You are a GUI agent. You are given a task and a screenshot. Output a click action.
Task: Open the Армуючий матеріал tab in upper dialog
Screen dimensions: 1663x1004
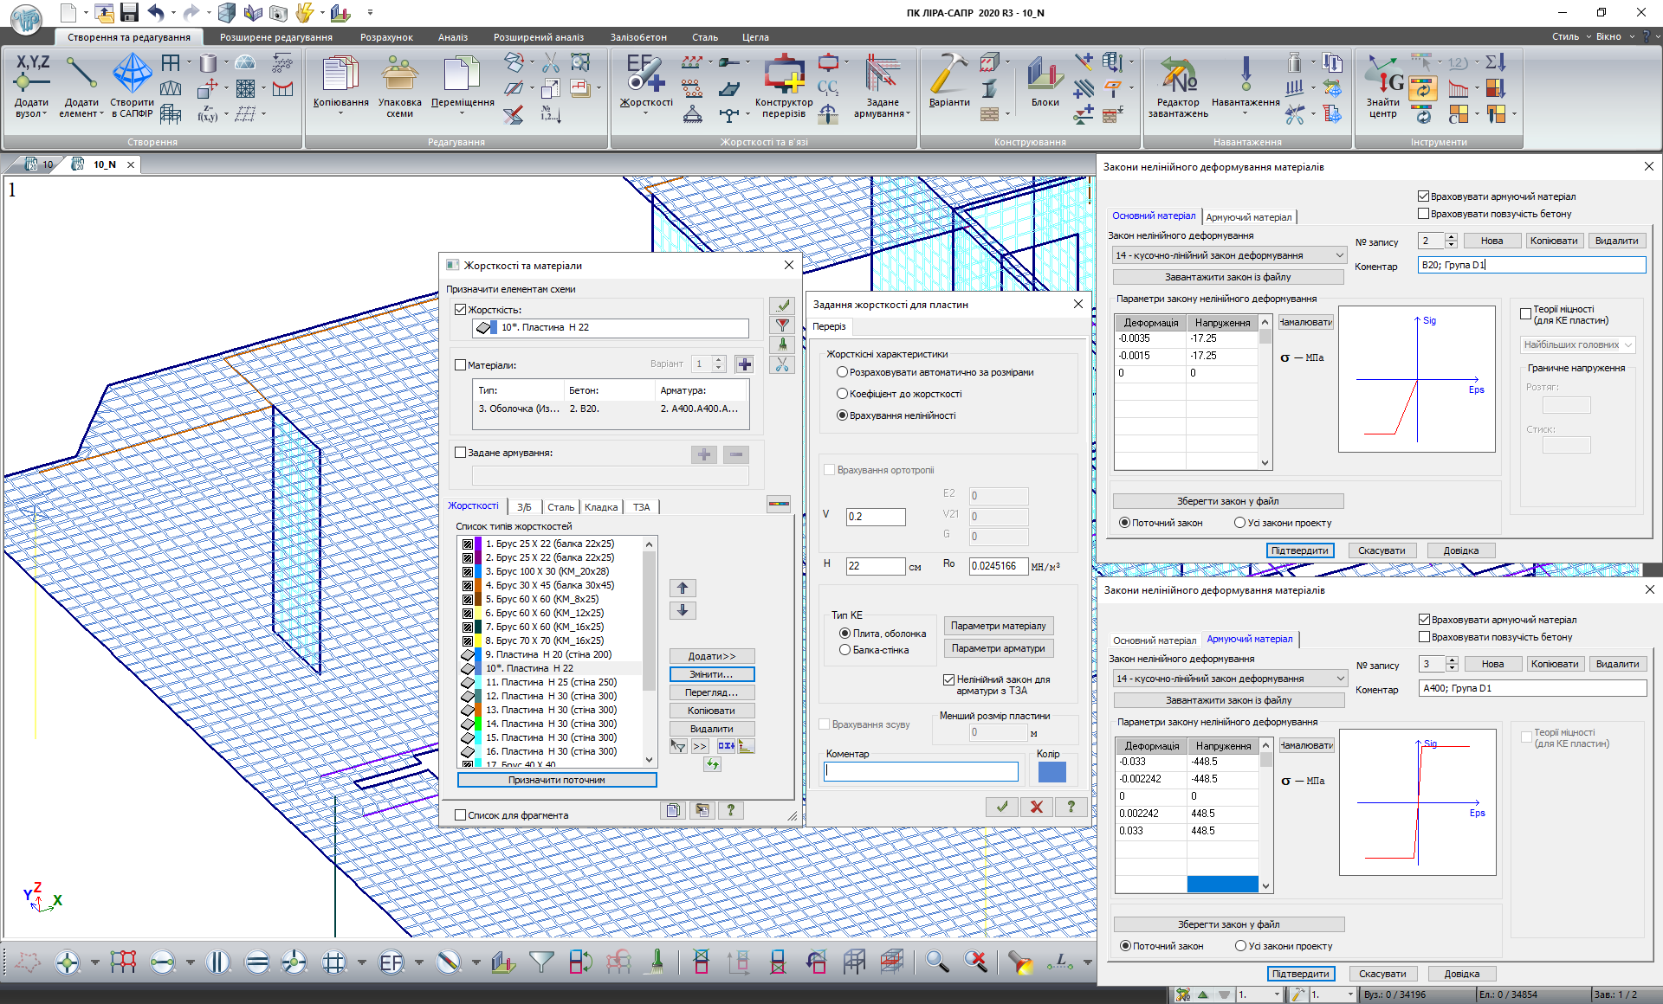point(1248,217)
